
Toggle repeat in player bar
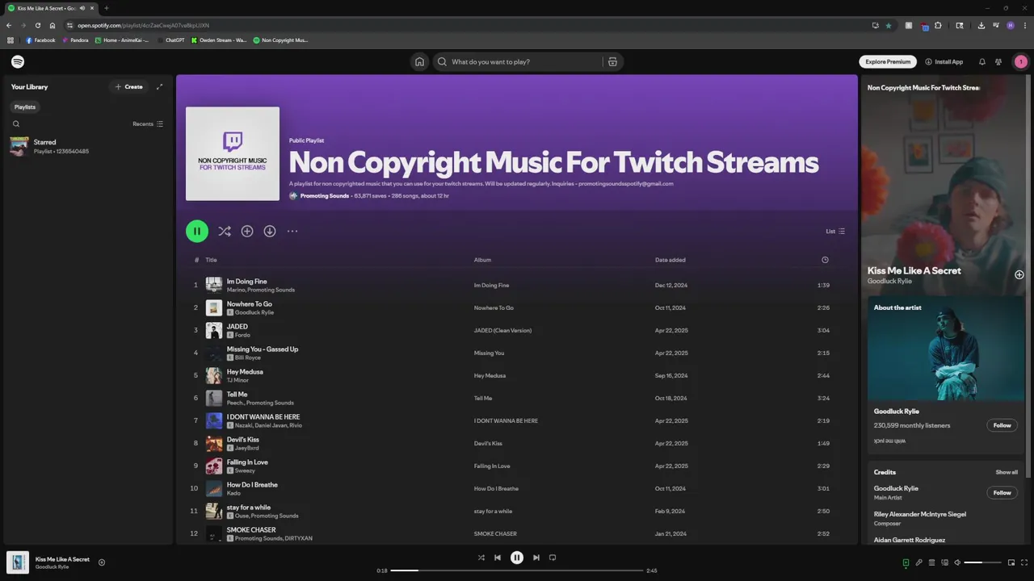(x=553, y=558)
